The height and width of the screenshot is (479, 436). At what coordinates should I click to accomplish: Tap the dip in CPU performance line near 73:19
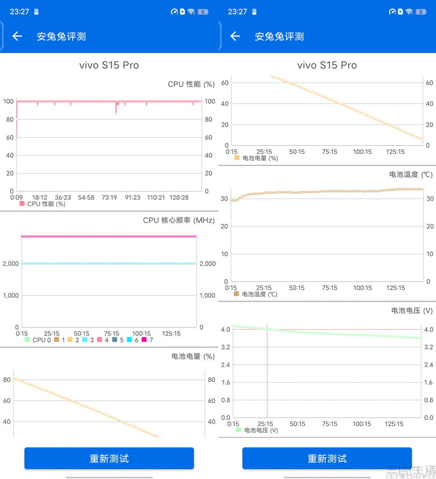pyautogui.click(x=116, y=107)
